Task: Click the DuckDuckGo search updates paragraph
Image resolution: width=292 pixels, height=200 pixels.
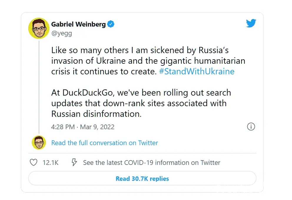Action: point(141,103)
